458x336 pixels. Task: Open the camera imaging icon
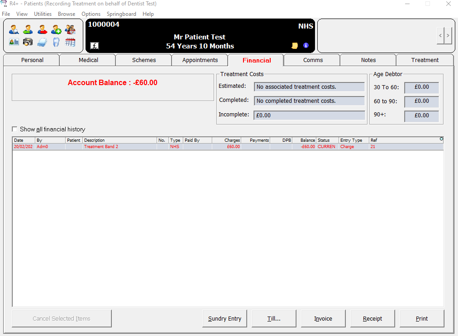point(28,42)
